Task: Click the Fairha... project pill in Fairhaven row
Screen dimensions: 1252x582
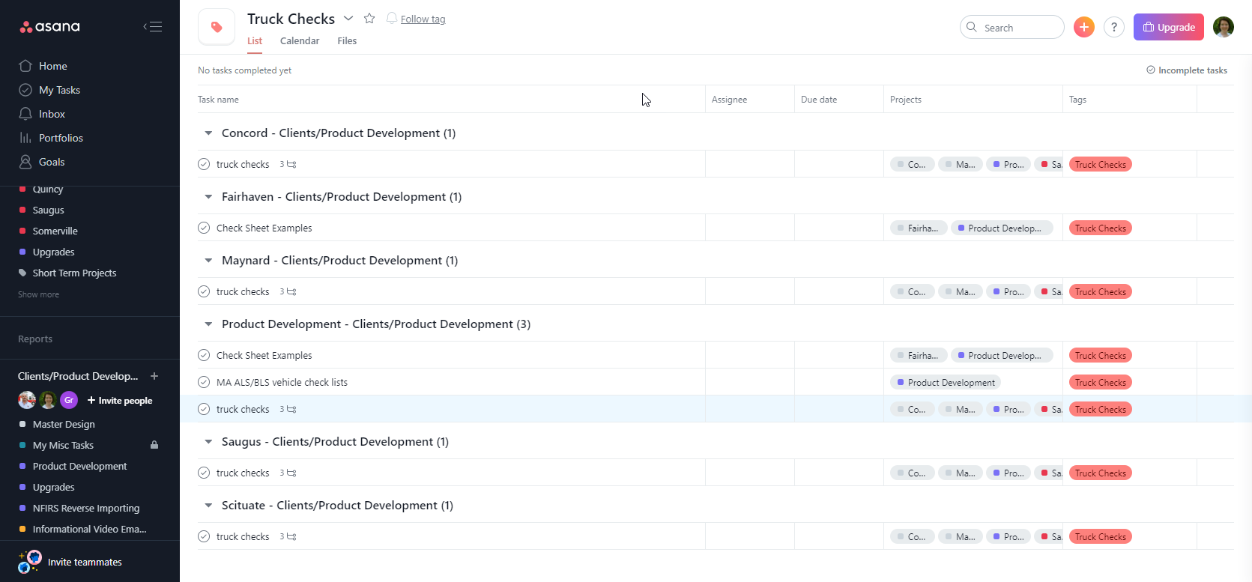Action: click(919, 228)
